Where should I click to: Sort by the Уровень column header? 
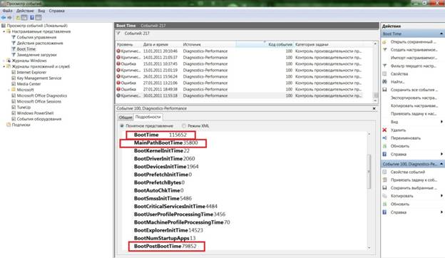click(128, 44)
